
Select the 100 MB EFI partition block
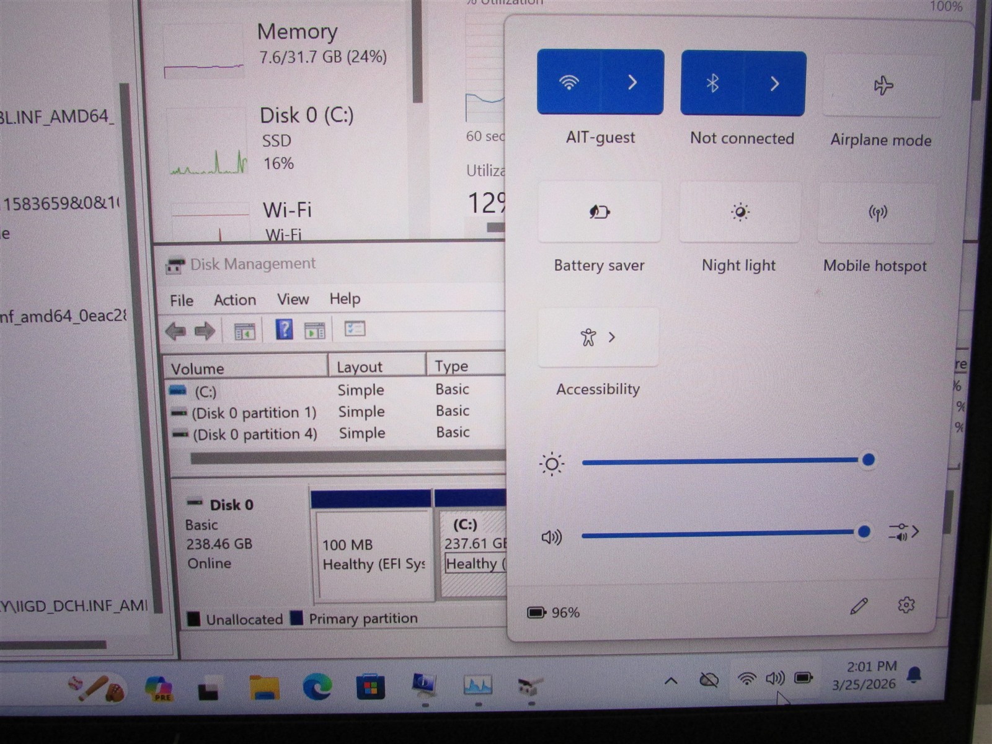point(372,546)
